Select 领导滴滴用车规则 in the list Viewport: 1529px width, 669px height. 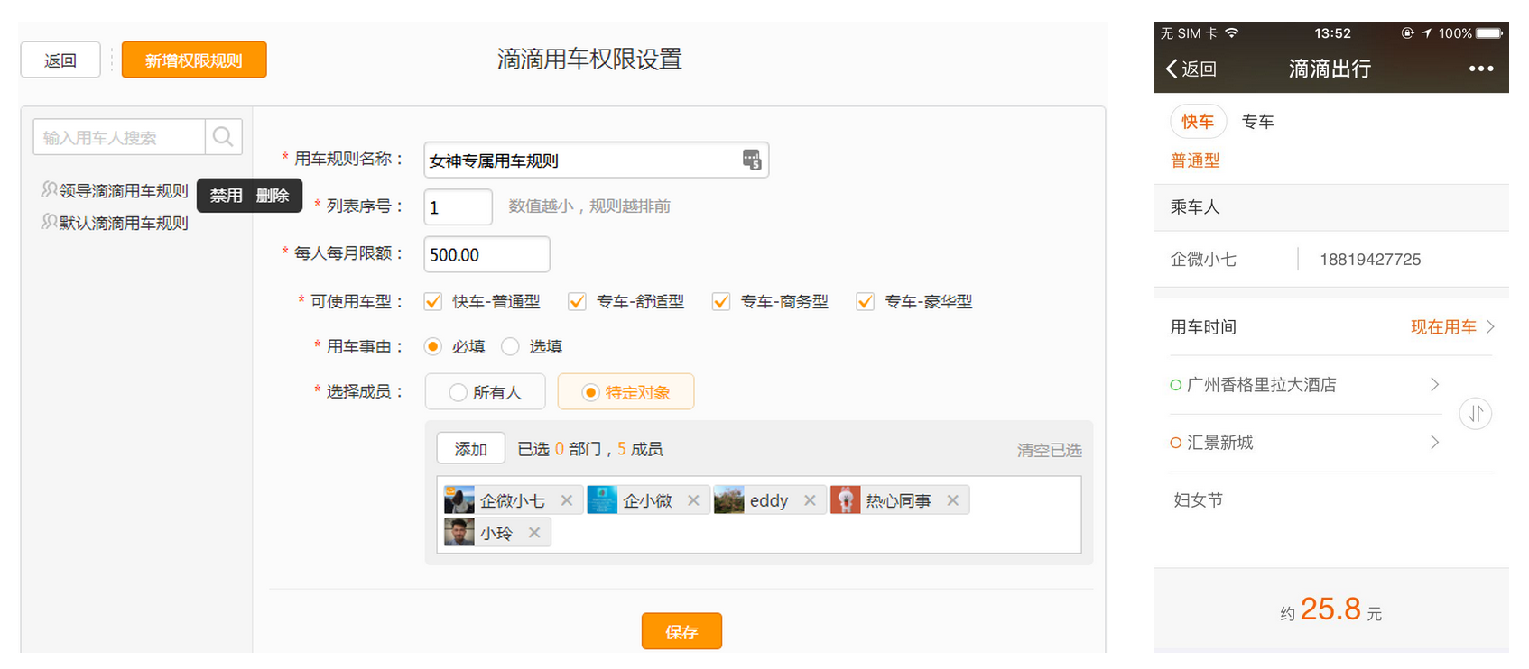click(124, 190)
